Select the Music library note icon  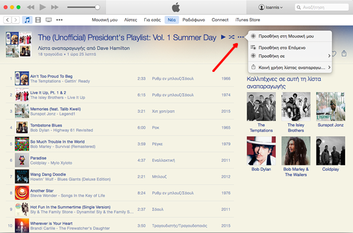[x=27, y=20]
